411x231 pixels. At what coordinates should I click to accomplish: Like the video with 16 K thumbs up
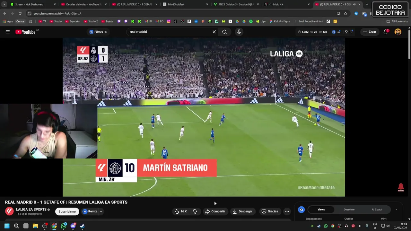coord(180,211)
